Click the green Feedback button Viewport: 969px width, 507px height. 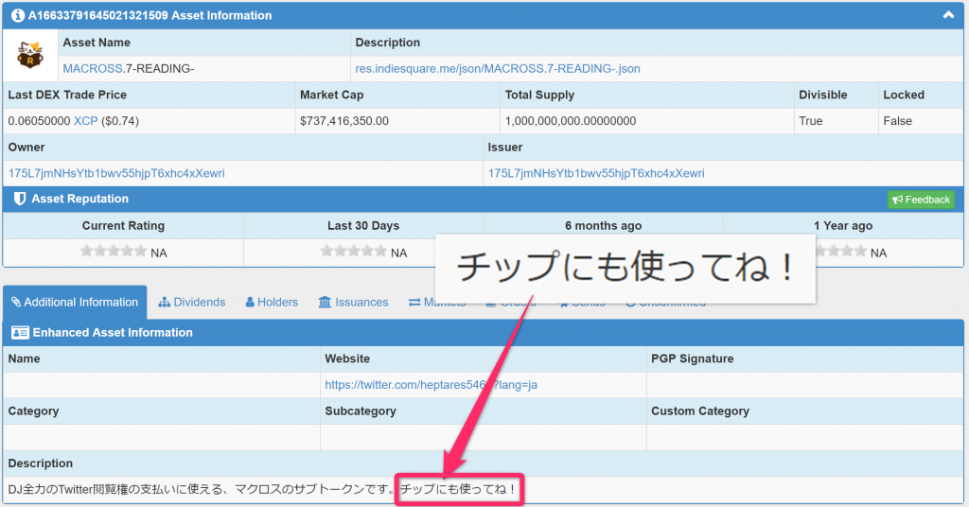(x=921, y=200)
